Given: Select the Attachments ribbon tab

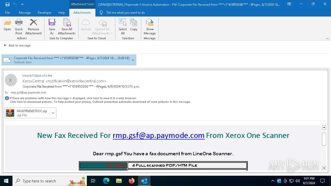Looking at the screenshot, I should 82,13.
